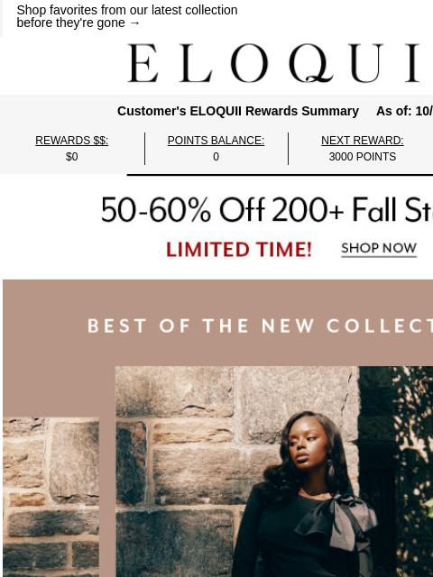
Task: Open the underlined POINTS BALANCE link
Action: click(x=216, y=141)
